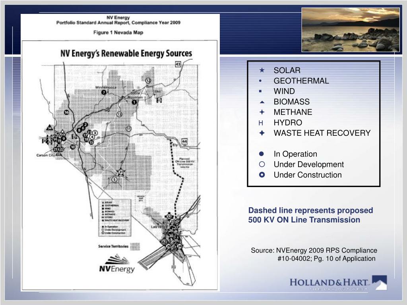Image resolution: width=407 pixels, height=305 pixels.
Task: Click map marker 1 below Battle Mountain
Action: coord(134,102)
